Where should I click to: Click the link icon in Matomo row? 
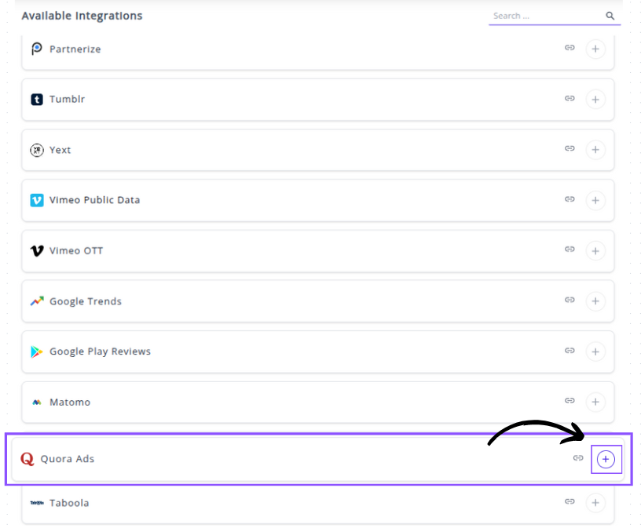(x=570, y=401)
